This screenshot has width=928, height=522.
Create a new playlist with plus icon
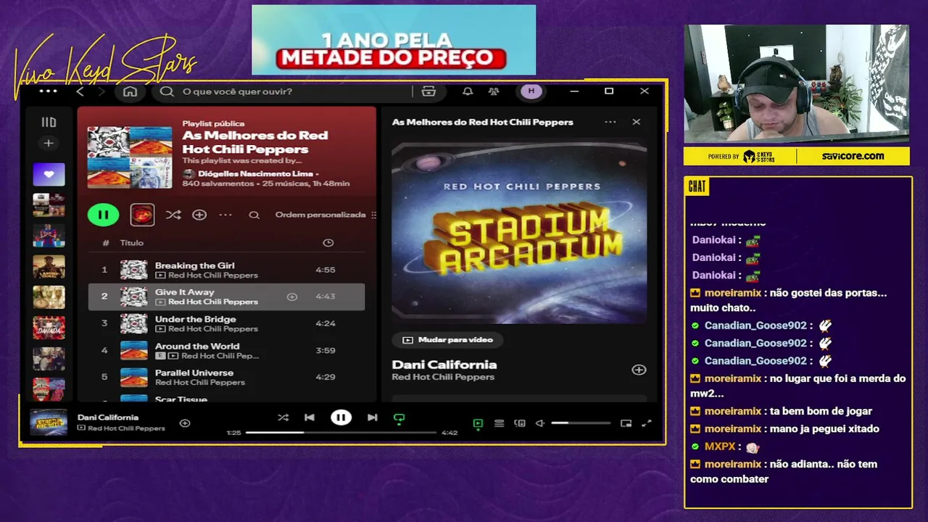tap(49, 144)
